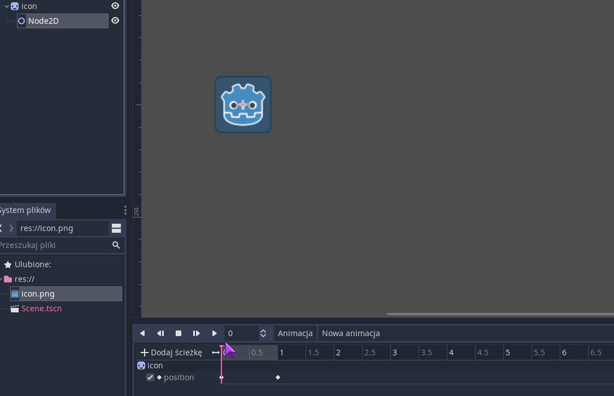Click the icon node sprite icon
The width and height of the screenshot is (614, 396).
tap(15, 6)
